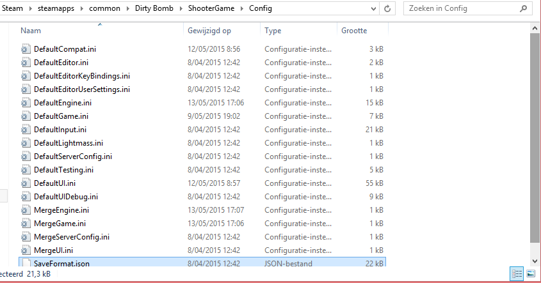Switch to details view layout

pos(517,273)
